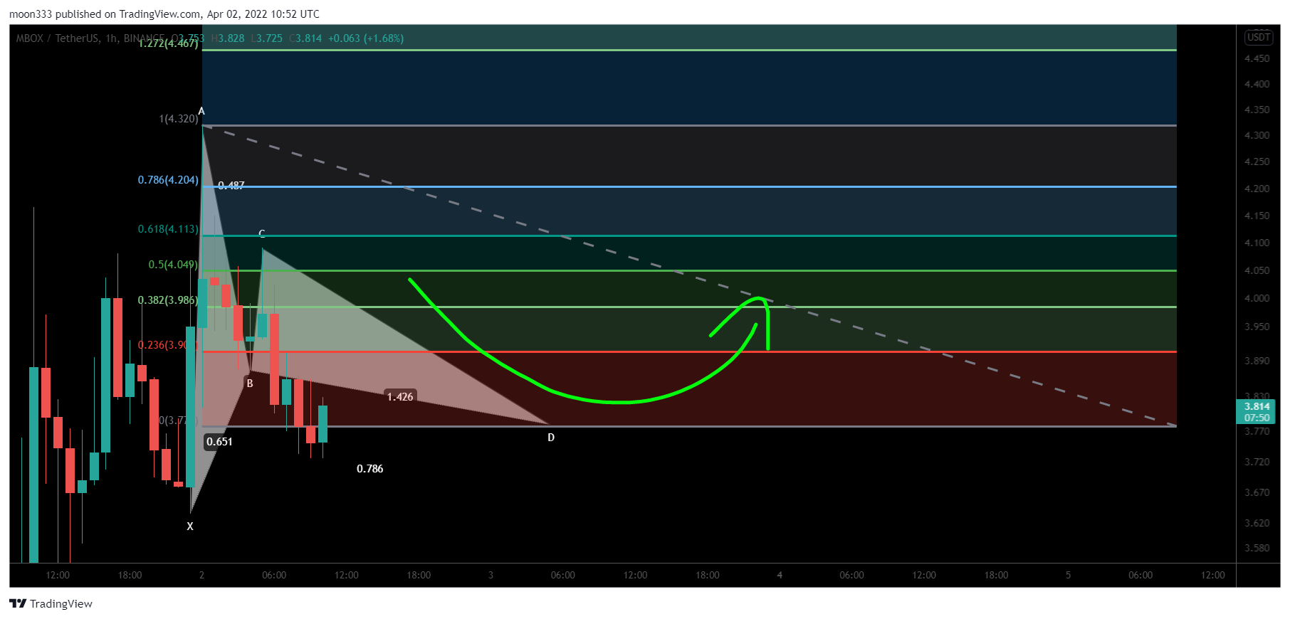Viewport: 1290px width, 619px height.
Task: Click the 4.100 price axis label
Action: pyautogui.click(x=1257, y=243)
